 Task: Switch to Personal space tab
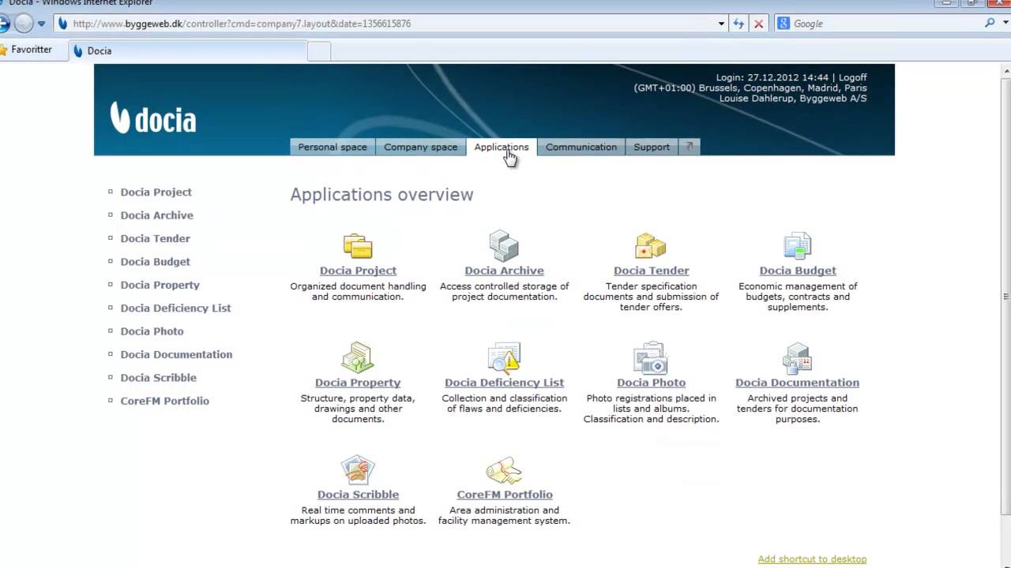coord(333,147)
